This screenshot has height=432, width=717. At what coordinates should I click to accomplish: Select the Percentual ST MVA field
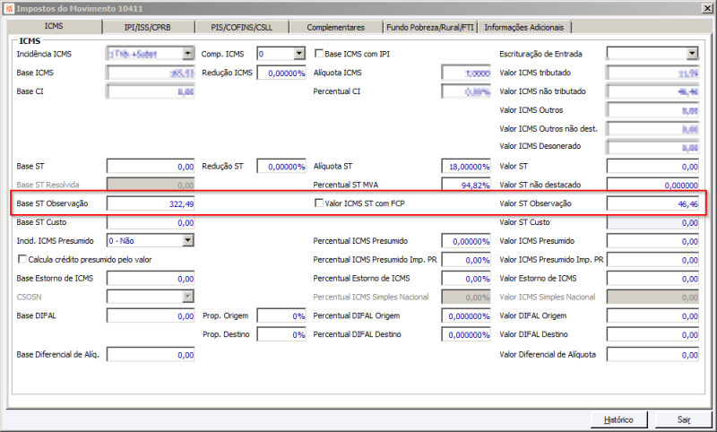click(466, 185)
